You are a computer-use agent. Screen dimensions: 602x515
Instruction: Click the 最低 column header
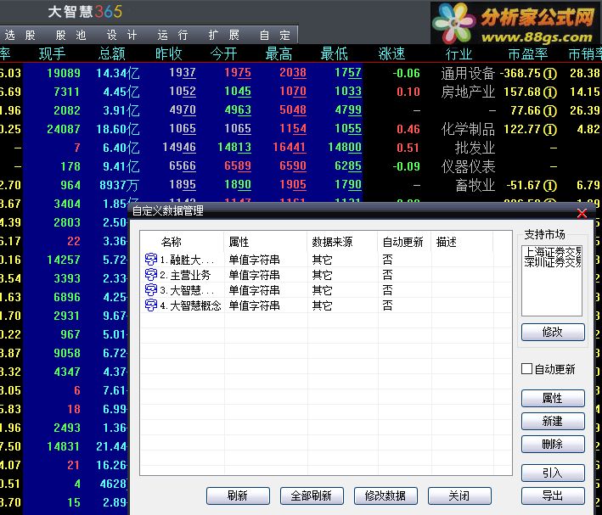point(334,53)
